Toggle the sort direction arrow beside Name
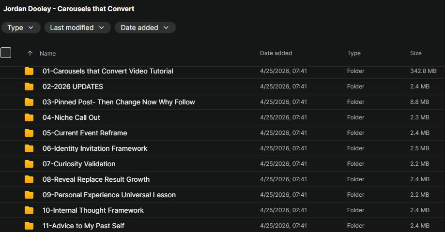Screen dimensions: 445x232 click(30, 54)
